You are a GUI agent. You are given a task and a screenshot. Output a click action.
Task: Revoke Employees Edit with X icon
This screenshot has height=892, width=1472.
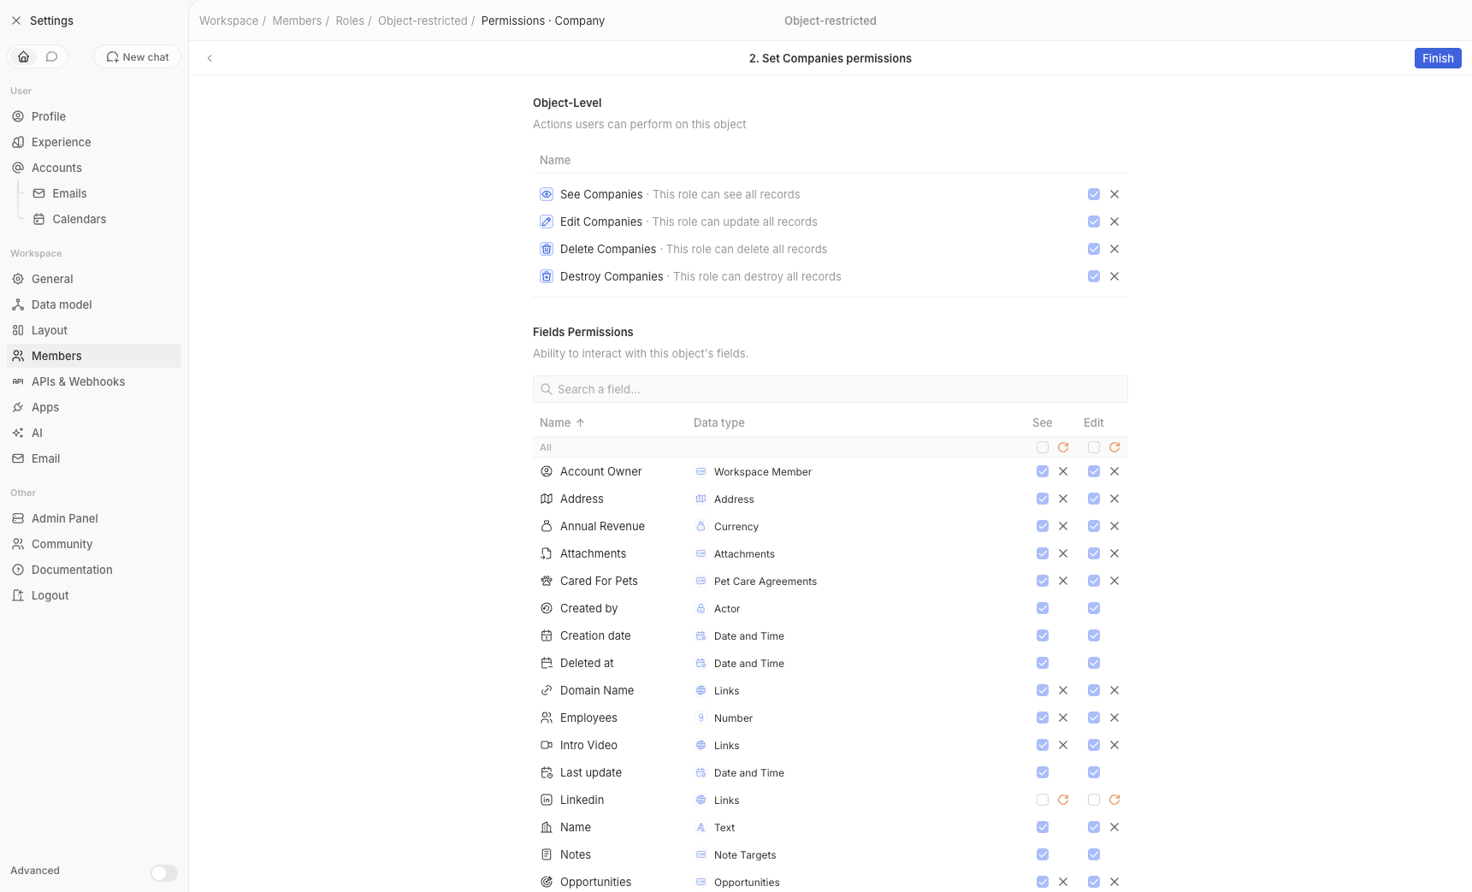tap(1114, 718)
